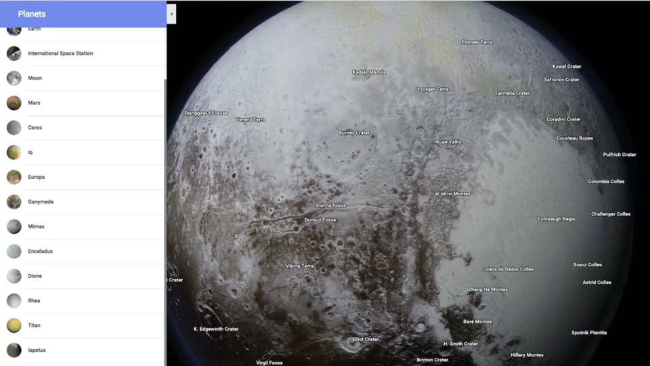Viewport: 650px width, 366px height.
Task: Collapse the Planets side panel arrow
Action: [x=171, y=14]
